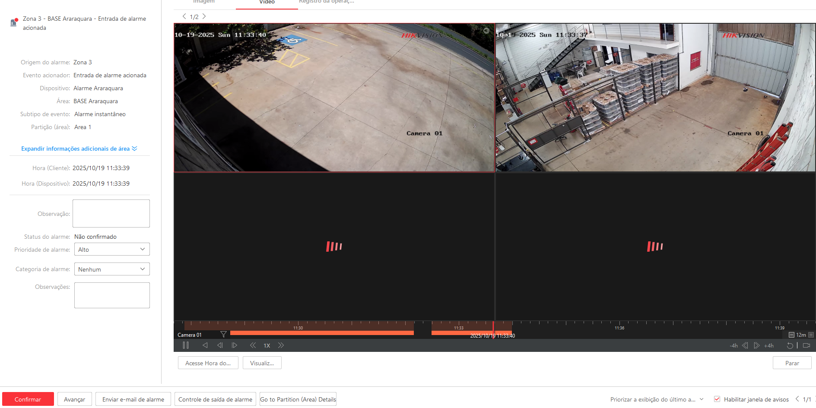Zoom out the timeline scale
The image size is (816, 408).
791,335
